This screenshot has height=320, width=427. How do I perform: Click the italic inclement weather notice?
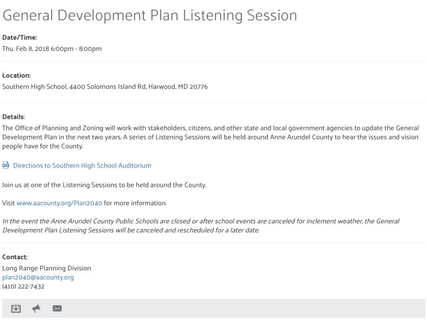click(201, 225)
